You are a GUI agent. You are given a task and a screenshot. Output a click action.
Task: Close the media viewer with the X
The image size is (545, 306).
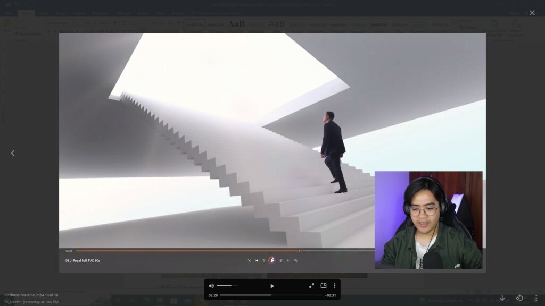[x=532, y=13]
